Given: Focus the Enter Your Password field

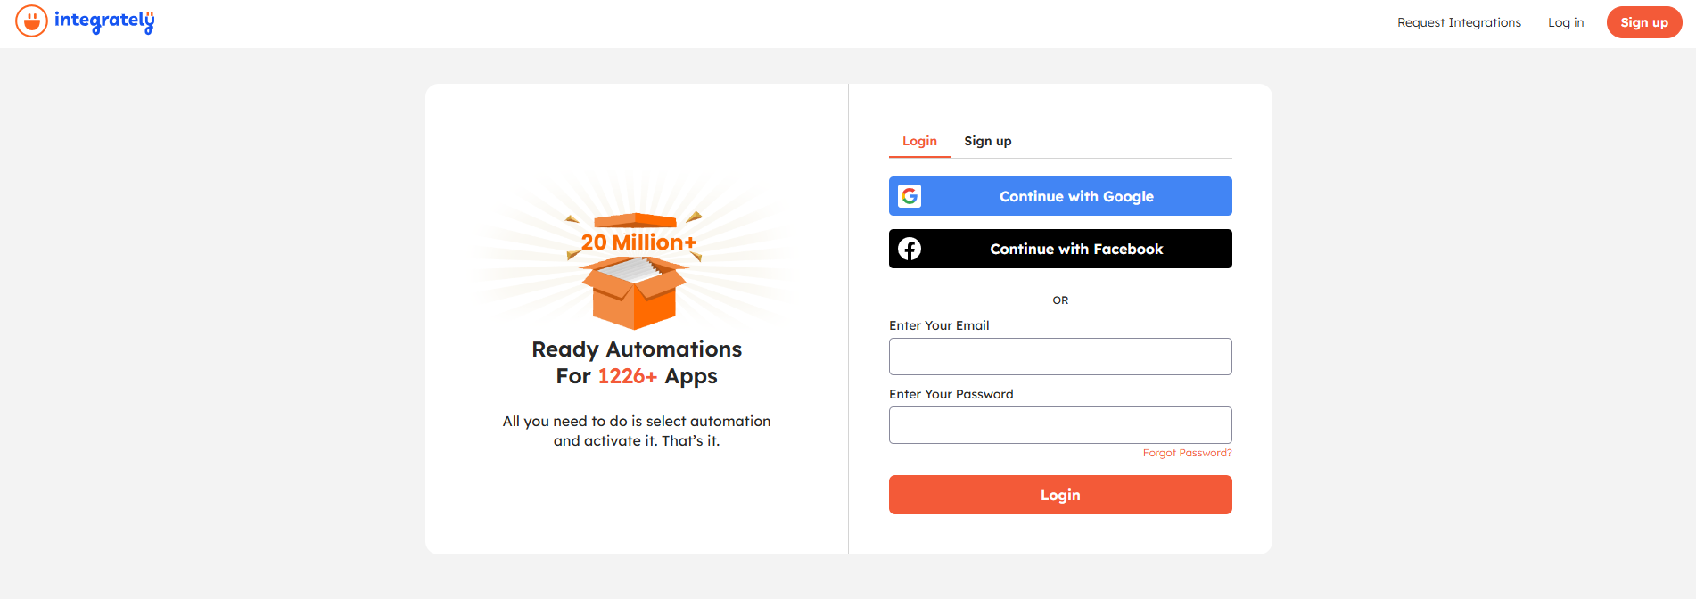Looking at the screenshot, I should [x=1060, y=425].
